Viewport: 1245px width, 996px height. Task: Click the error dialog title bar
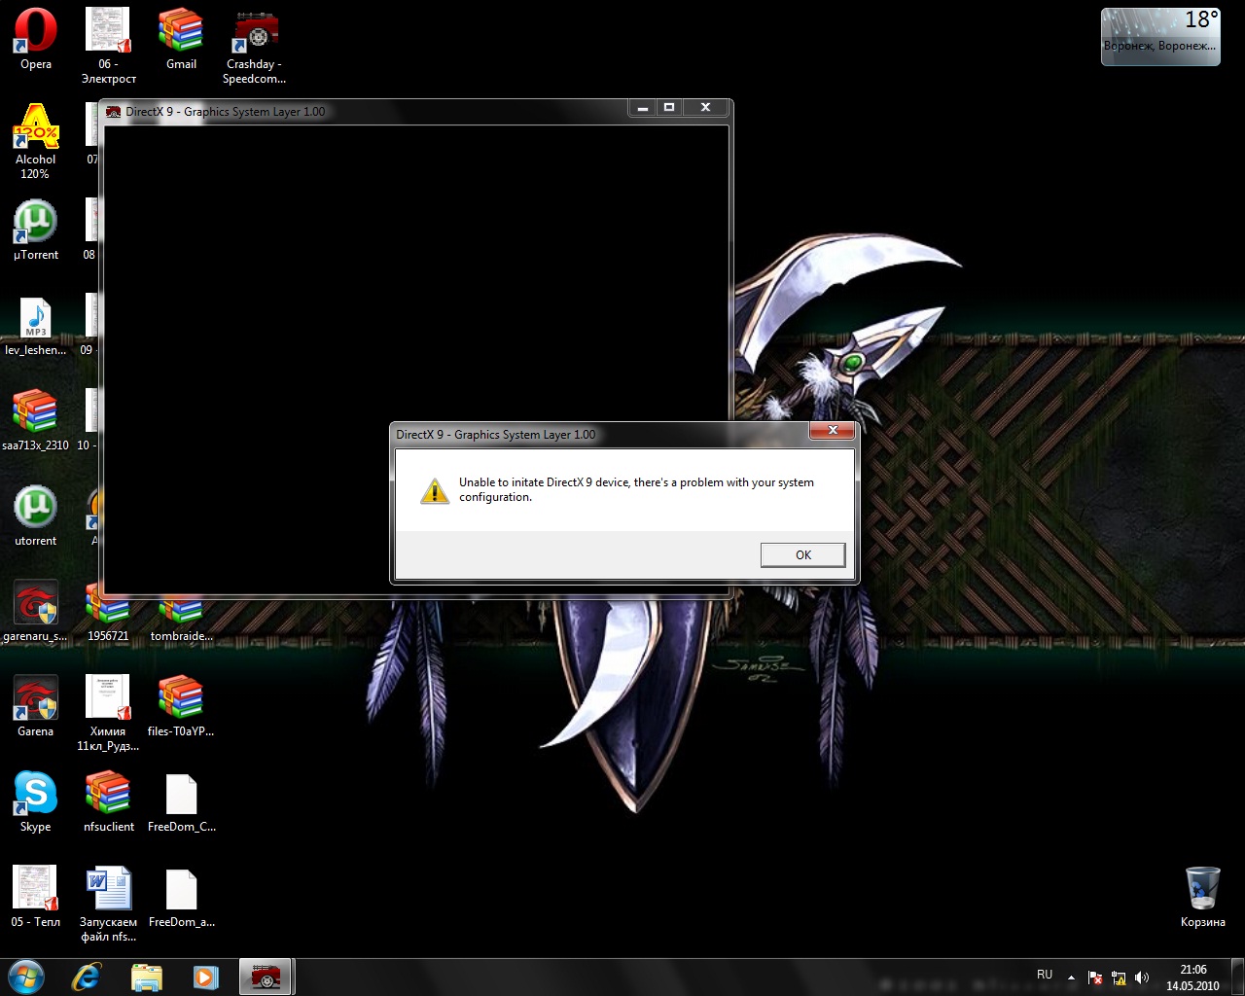[601, 434]
